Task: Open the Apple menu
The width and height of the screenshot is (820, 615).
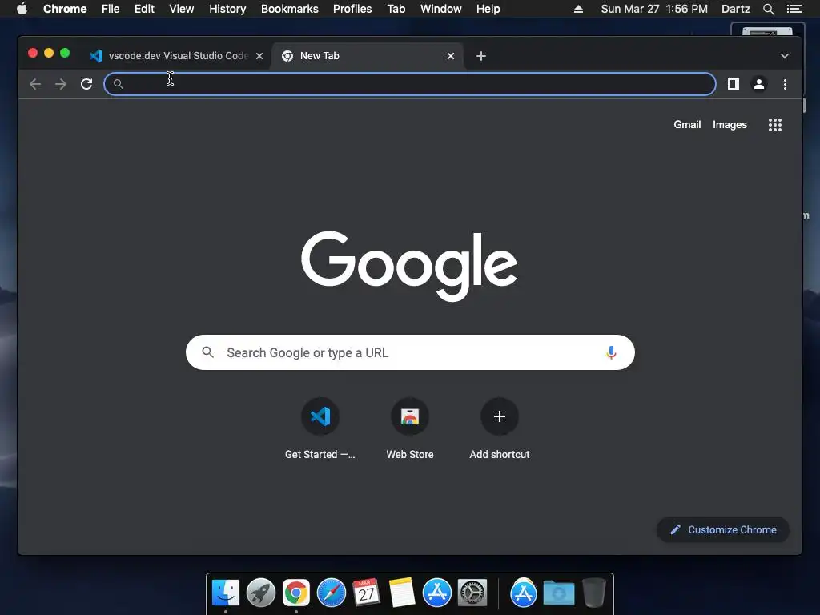Action: [22, 9]
